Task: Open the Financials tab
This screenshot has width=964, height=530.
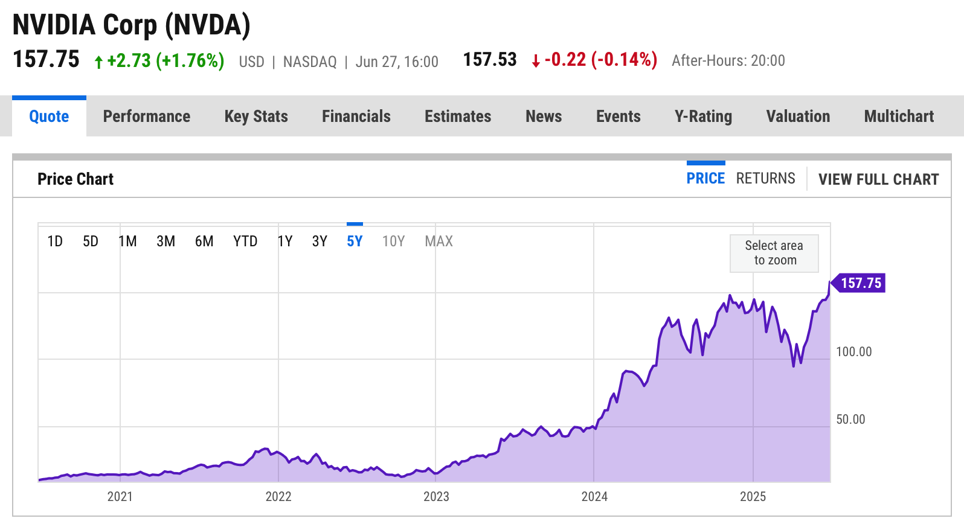Action: coord(356,116)
